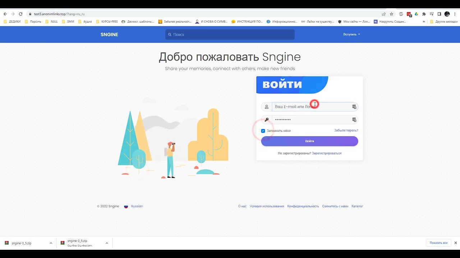This screenshot has width=460, height=258.
Task: Open the SMM bookmark folder
Action: [68, 21]
